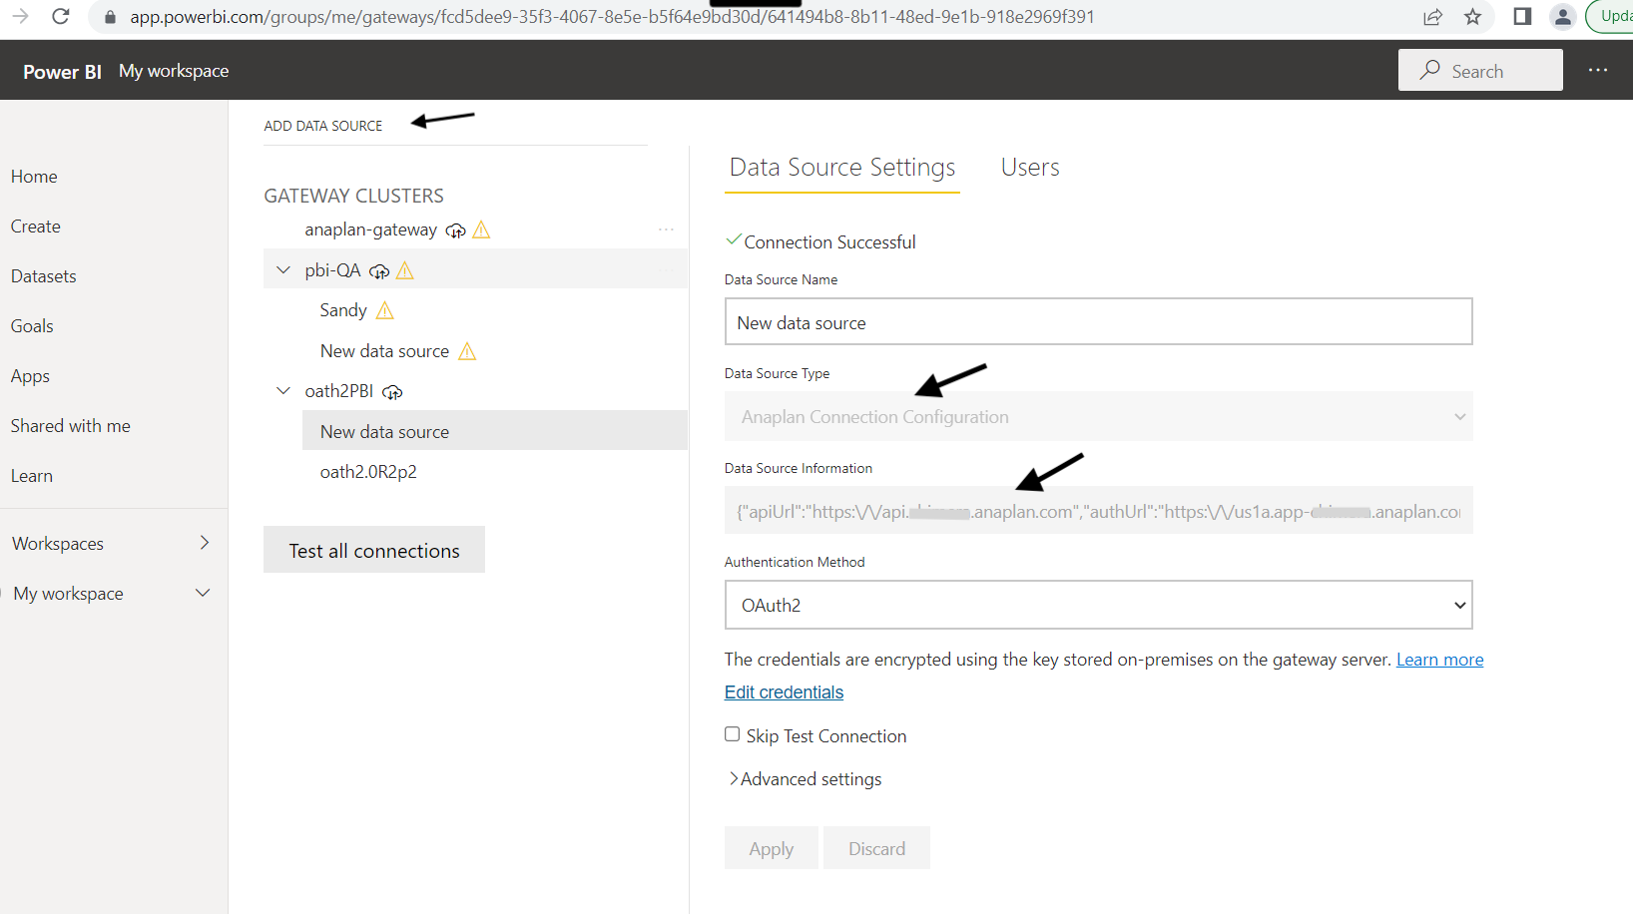Click the cloud icon next to oath2PBI
Screen dimensions: 1633x914
pyautogui.click(x=392, y=392)
